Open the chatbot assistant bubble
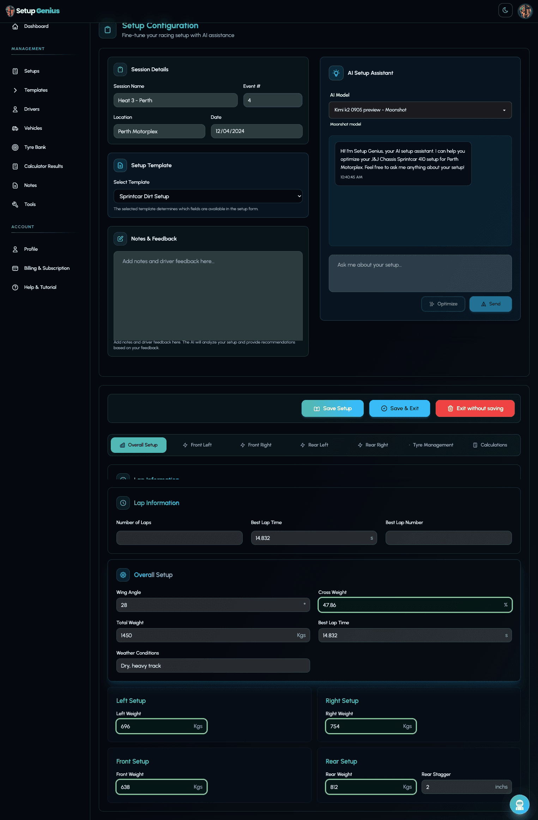 519,804
